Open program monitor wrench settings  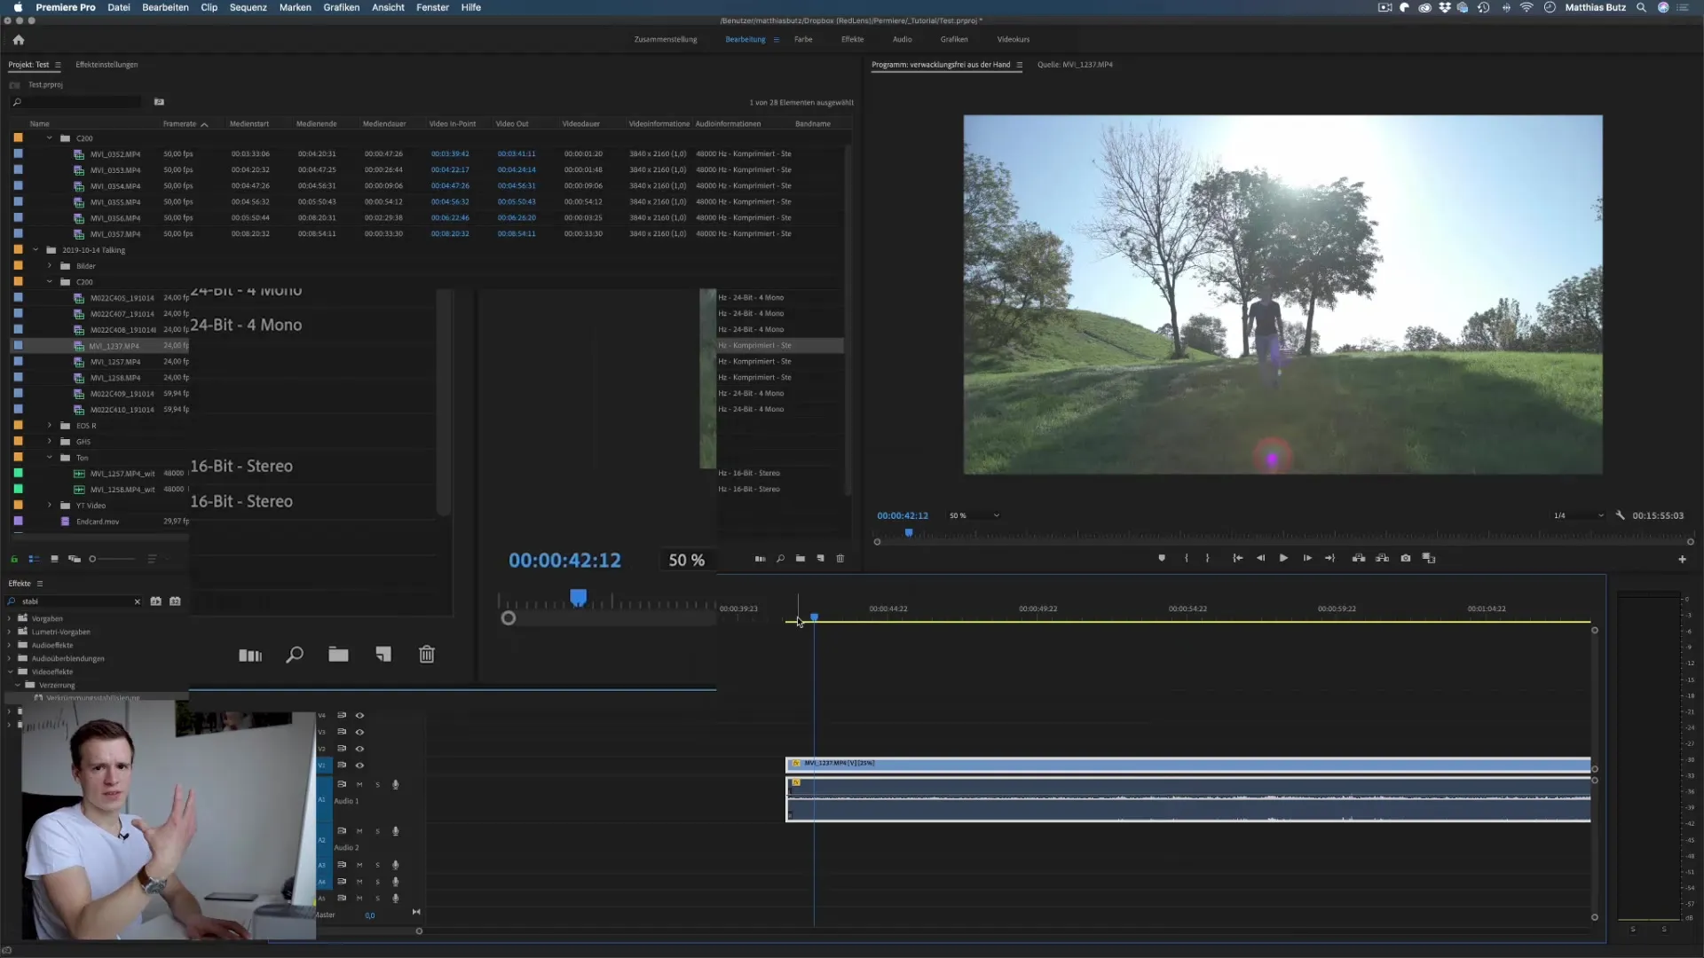pyautogui.click(x=1620, y=515)
